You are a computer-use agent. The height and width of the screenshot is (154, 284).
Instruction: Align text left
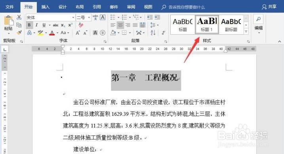point(113,25)
